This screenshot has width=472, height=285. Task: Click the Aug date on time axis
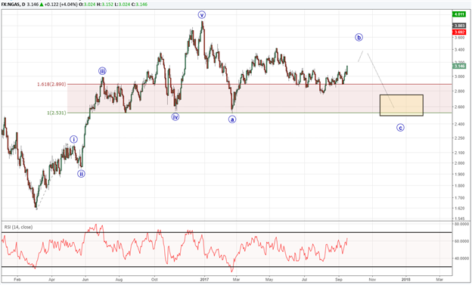click(119, 280)
